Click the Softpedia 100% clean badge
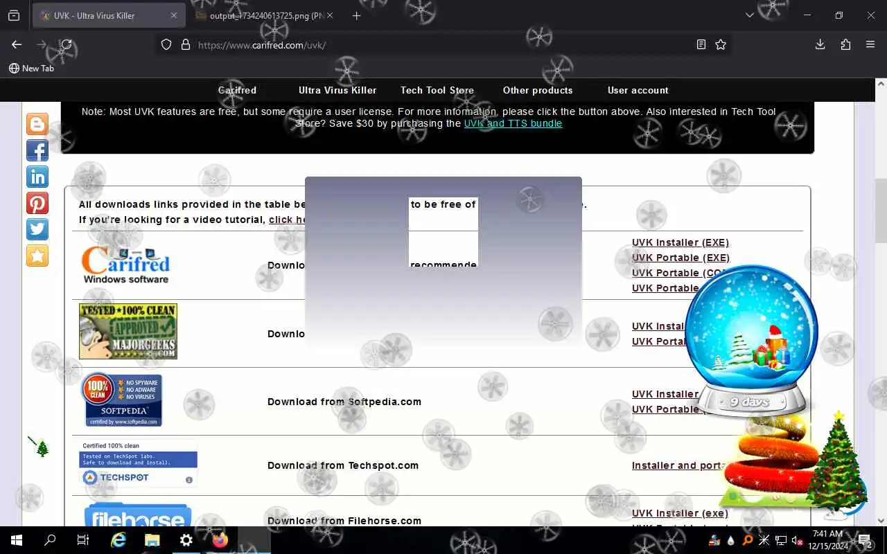The width and height of the screenshot is (887, 554). [122, 400]
